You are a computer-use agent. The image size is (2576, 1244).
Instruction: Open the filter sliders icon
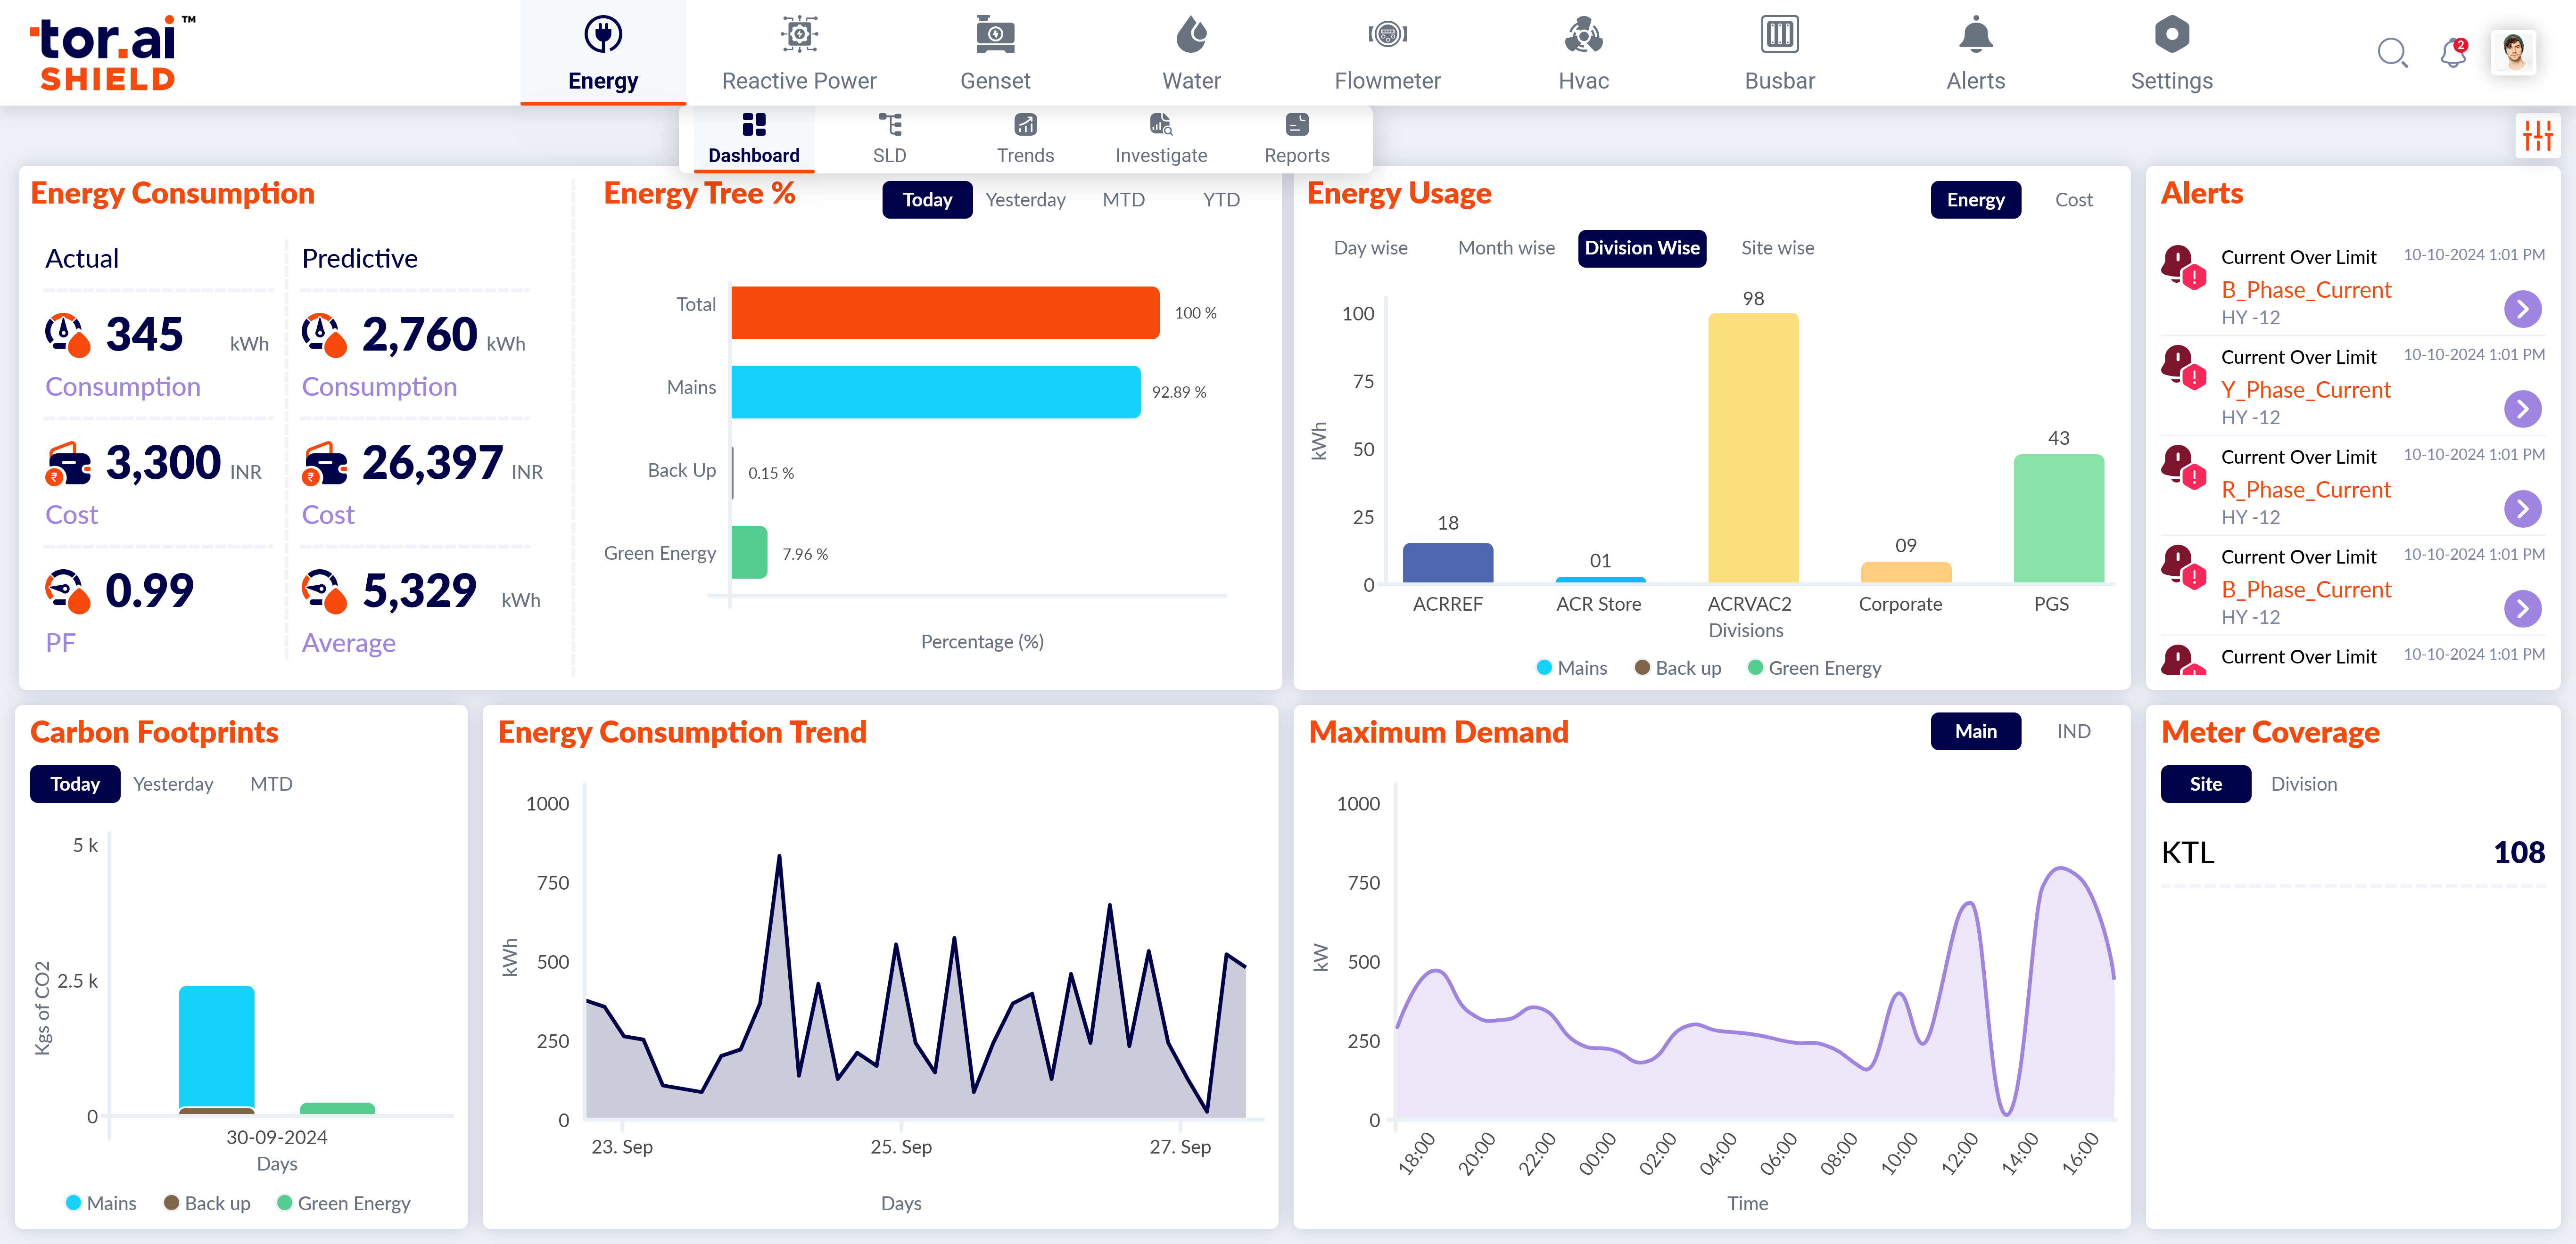click(2537, 136)
